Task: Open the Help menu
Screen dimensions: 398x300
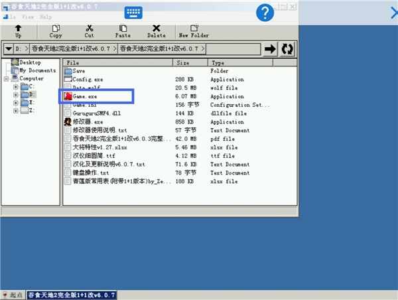Action: click(x=46, y=16)
